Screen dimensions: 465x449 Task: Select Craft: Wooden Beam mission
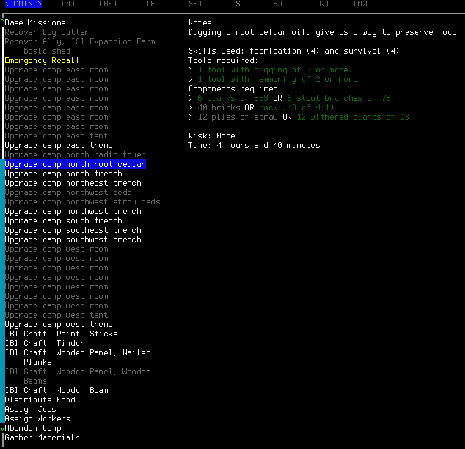pyautogui.click(x=57, y=391)
